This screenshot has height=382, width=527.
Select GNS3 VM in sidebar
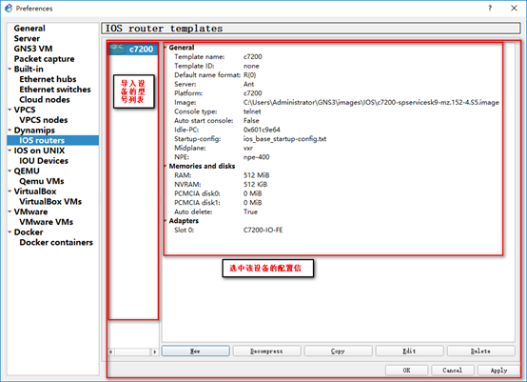coord(33,49)
